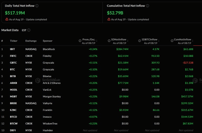
Task: Select the 86.66 BTC inflow value
Action: (x=156, y=110)
